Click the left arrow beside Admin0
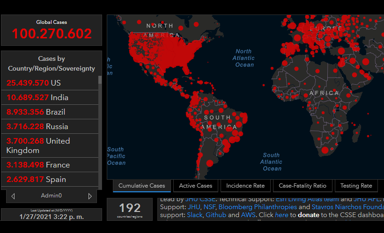Screen dimensions: 384x233 (x=13, y=196)
